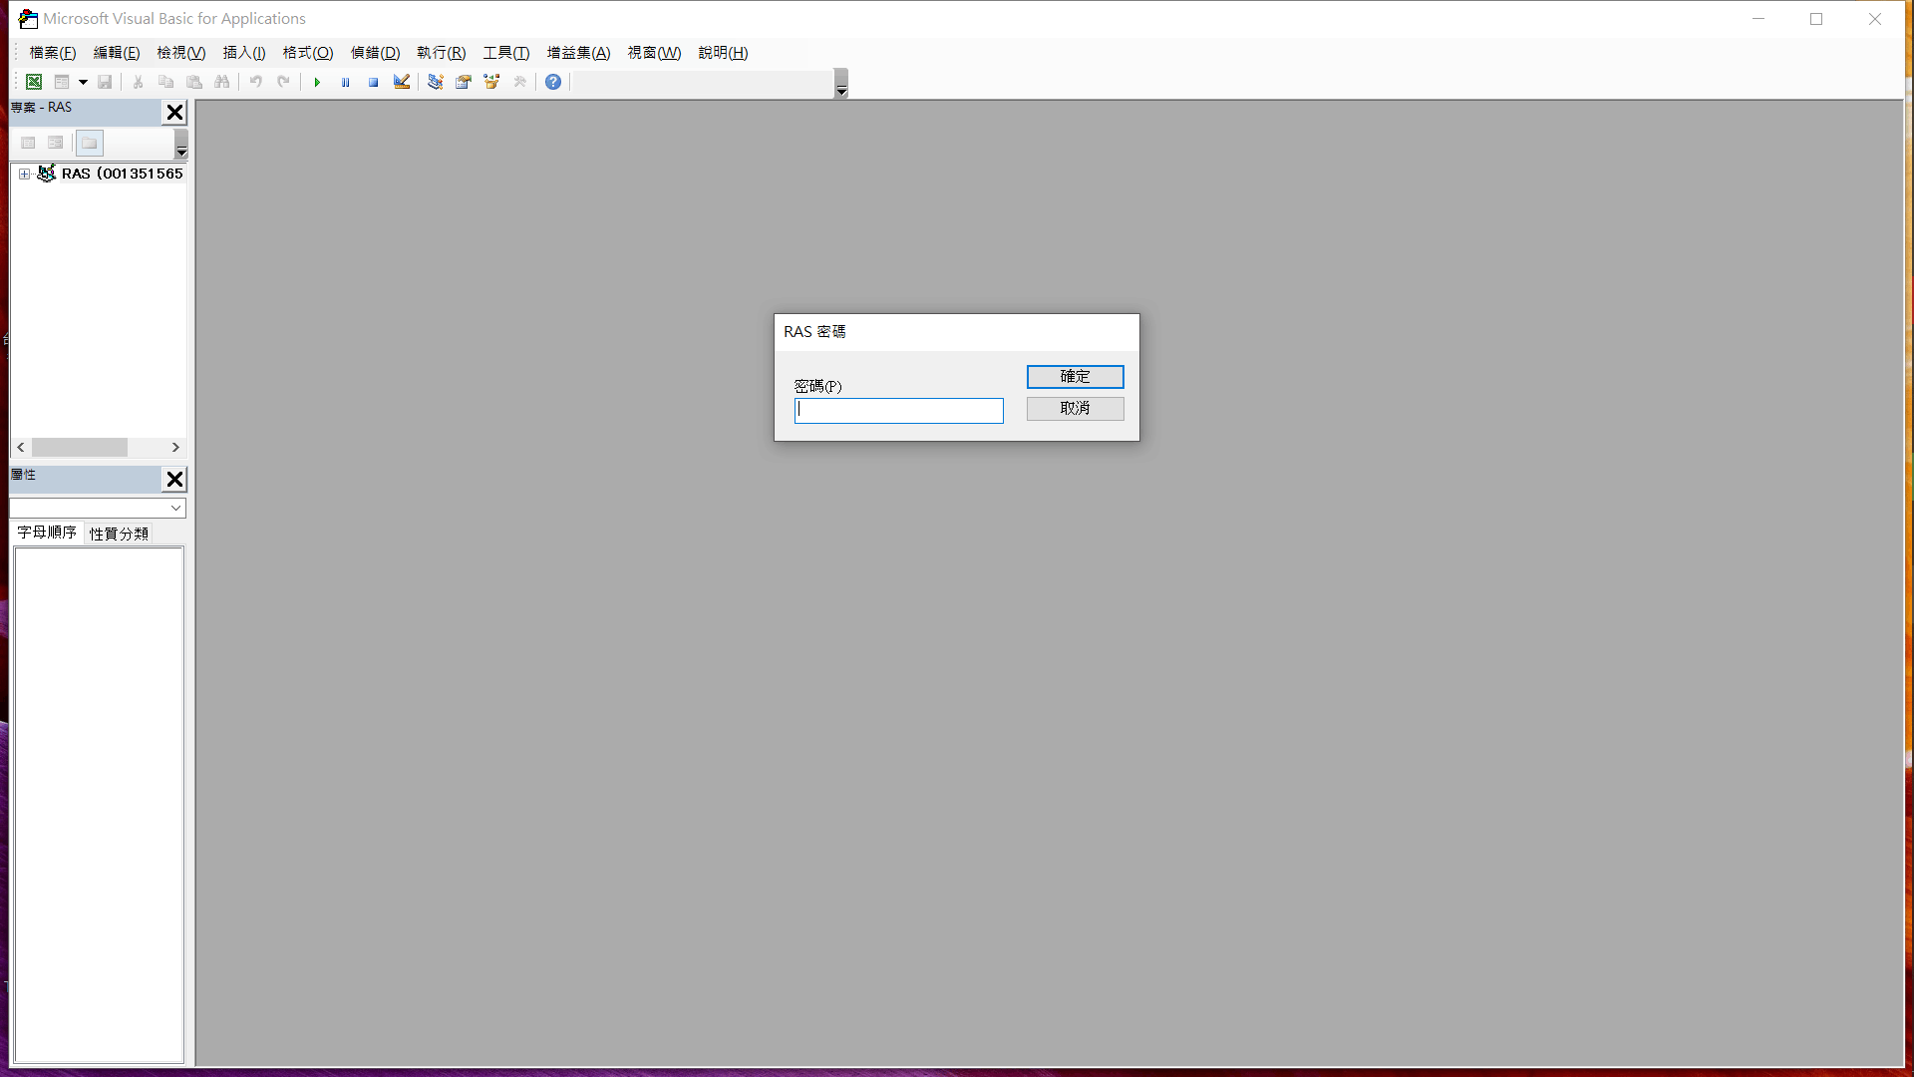
Task: Open the properties object combo box
Action: point(98,508)
